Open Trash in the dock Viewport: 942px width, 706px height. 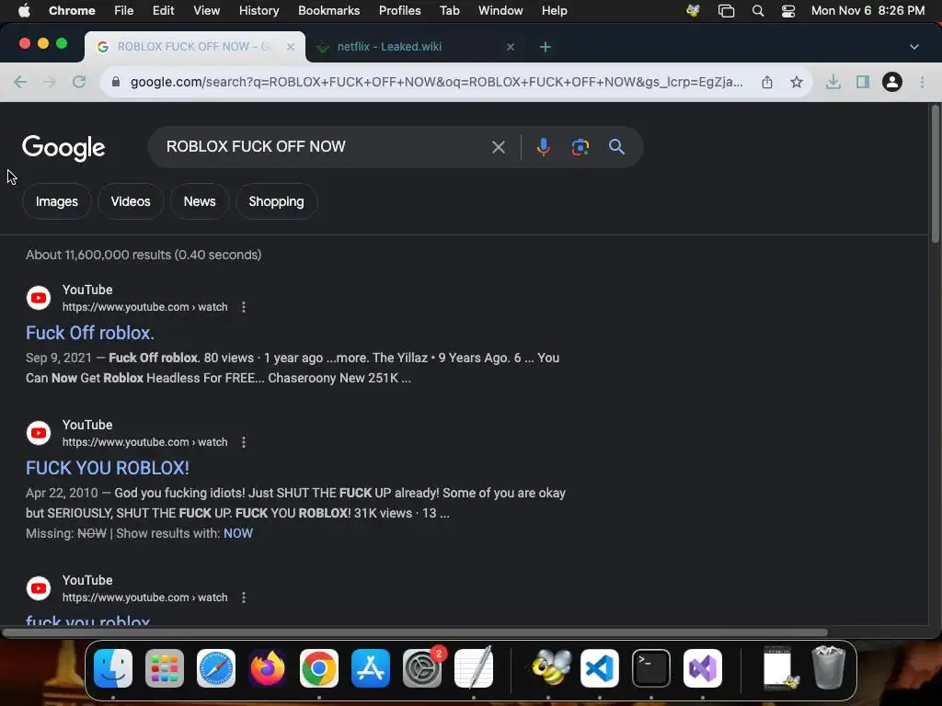point(829,667)
